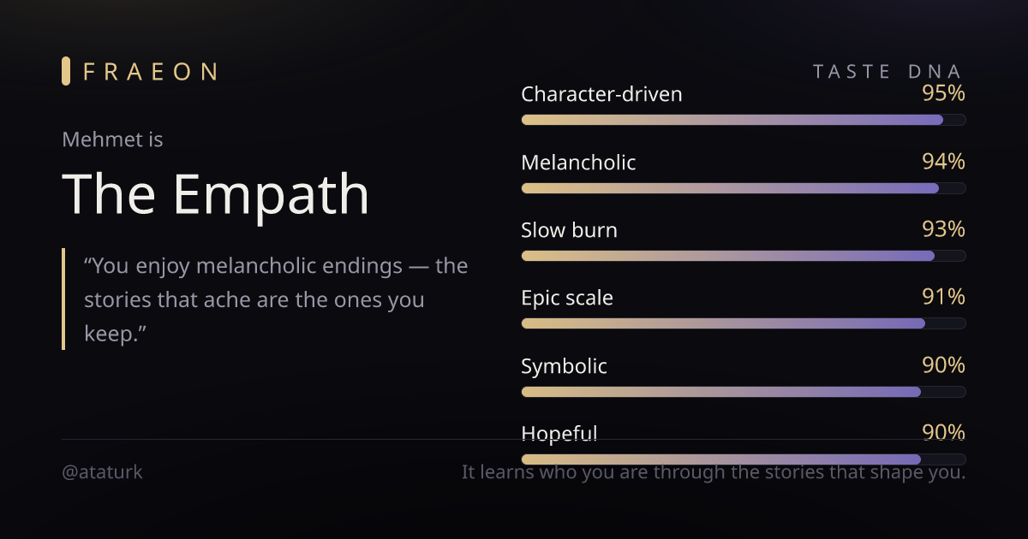Select the Melancholic trait label

(x=578, y=162)
